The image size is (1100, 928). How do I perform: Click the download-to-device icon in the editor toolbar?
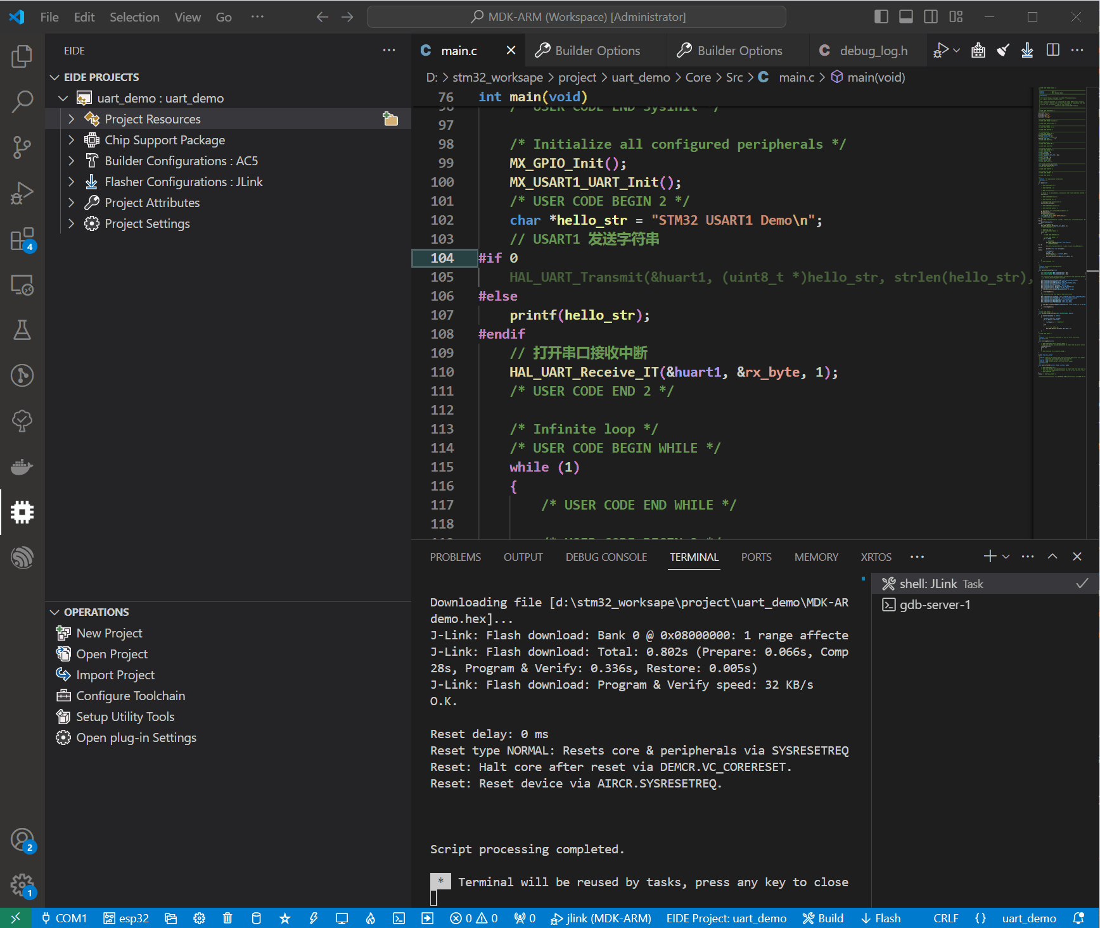tap(1027, 51)
